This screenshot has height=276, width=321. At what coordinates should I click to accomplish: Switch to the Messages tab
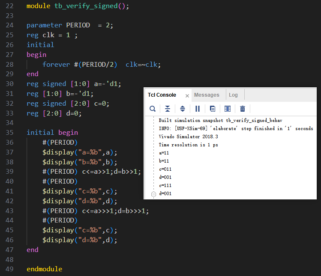(x=207, y=95)
